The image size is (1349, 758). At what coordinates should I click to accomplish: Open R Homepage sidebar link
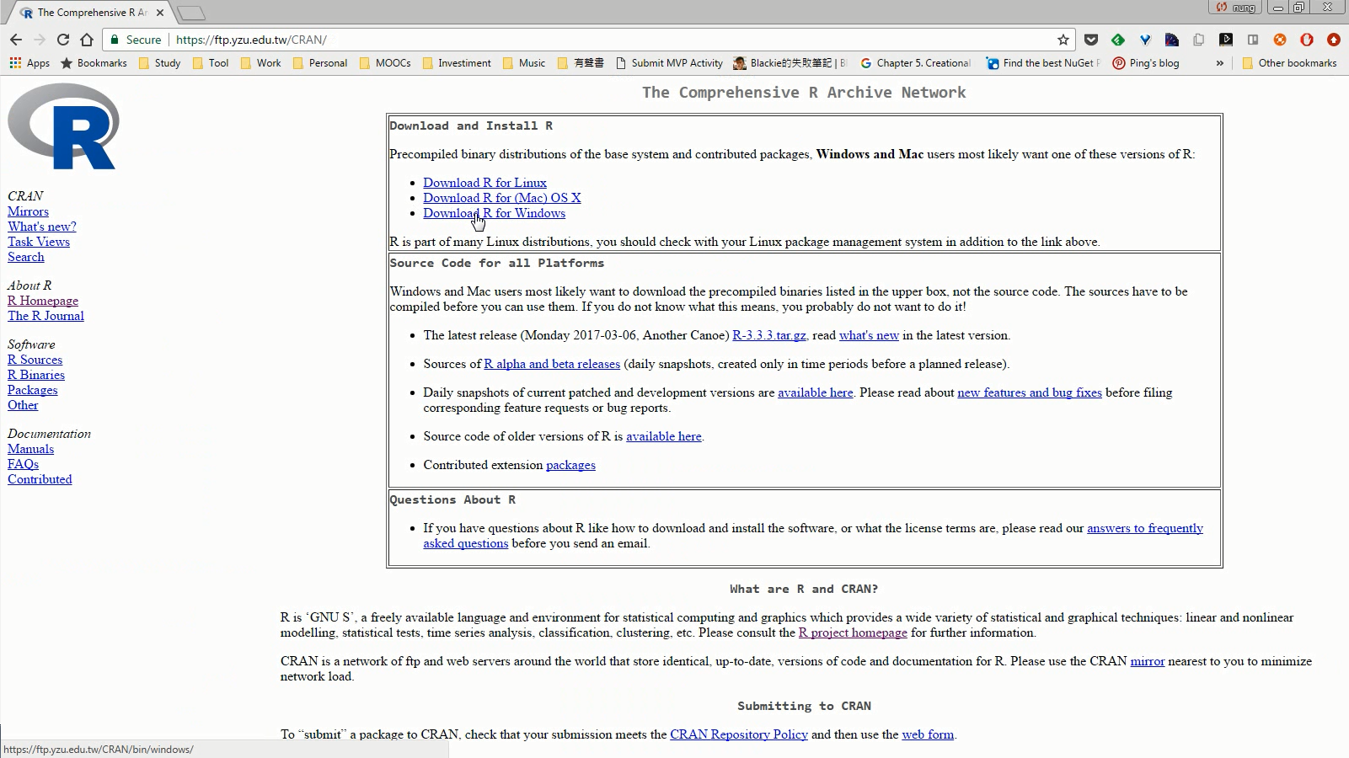click(43, 301)
